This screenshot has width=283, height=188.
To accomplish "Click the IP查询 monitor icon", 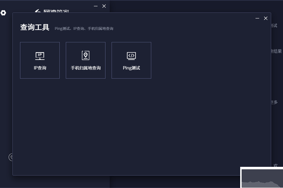I will coord(40,56).
